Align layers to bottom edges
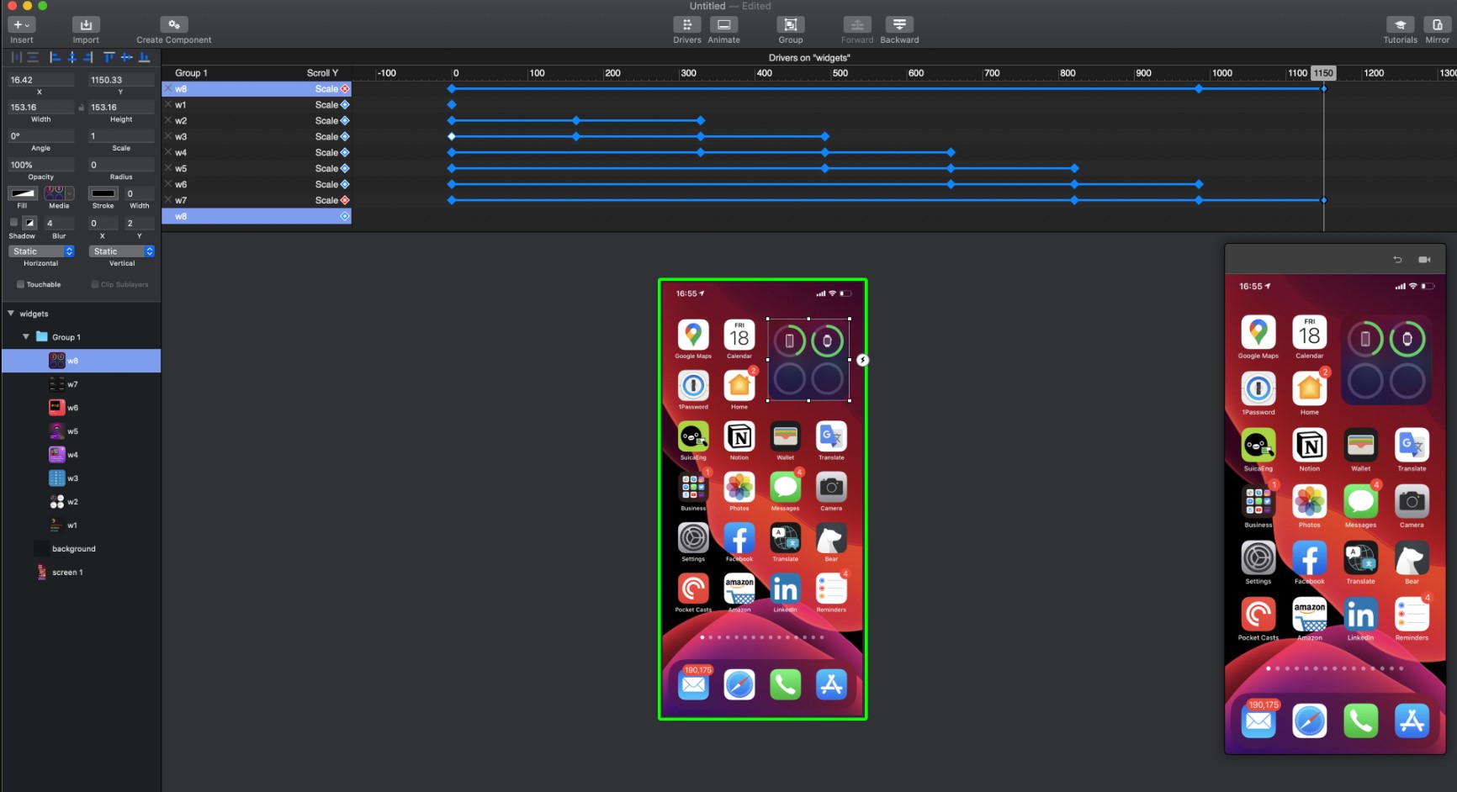The width and height of the screenshot is (1457, 792). pos(144,57)
